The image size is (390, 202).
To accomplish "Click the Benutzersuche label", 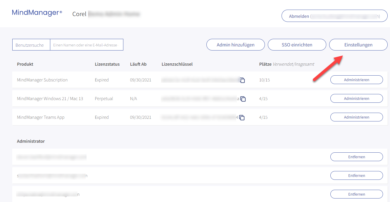I will coord(30,45).
